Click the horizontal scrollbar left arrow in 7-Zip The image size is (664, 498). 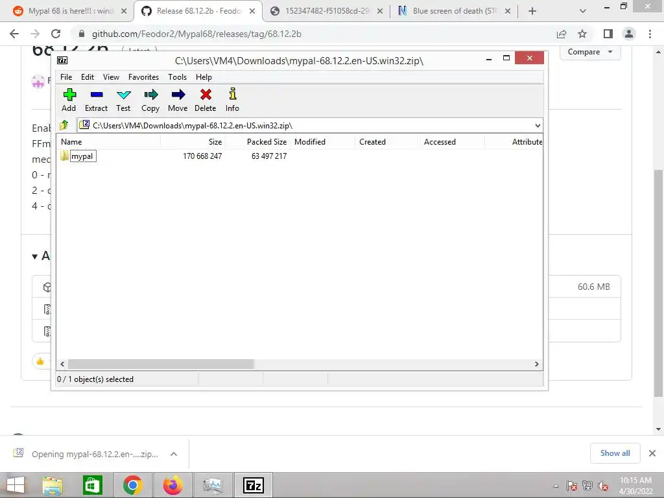pos(63,364)
